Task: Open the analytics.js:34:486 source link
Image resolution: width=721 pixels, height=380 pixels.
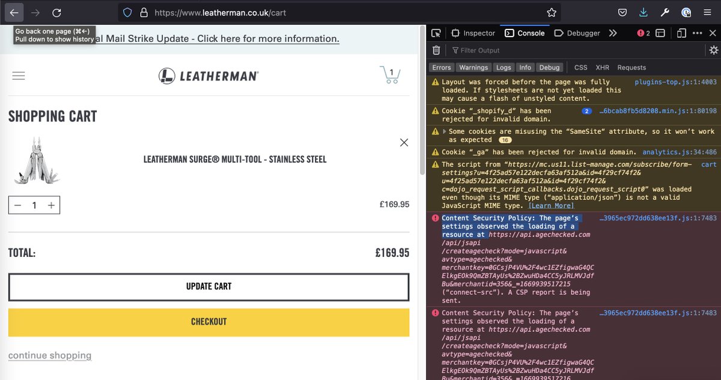Action: (680, 152)
